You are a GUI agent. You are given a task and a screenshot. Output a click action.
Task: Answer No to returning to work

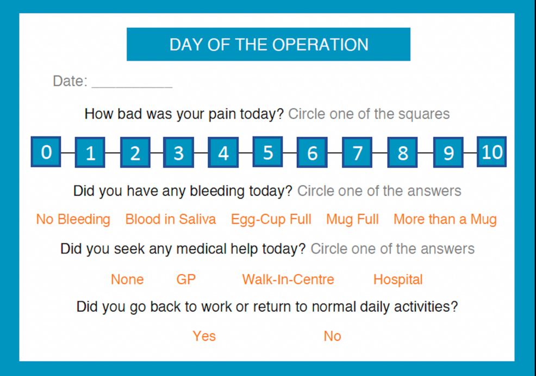tap(332, 336)
